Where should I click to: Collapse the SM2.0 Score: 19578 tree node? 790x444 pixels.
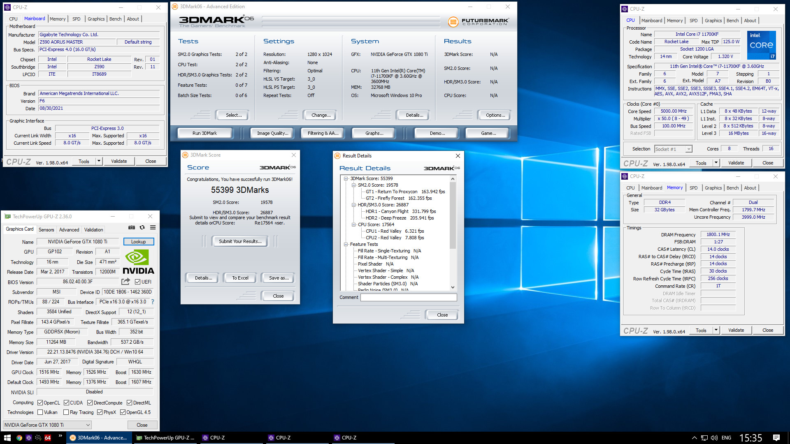[353, 185]
